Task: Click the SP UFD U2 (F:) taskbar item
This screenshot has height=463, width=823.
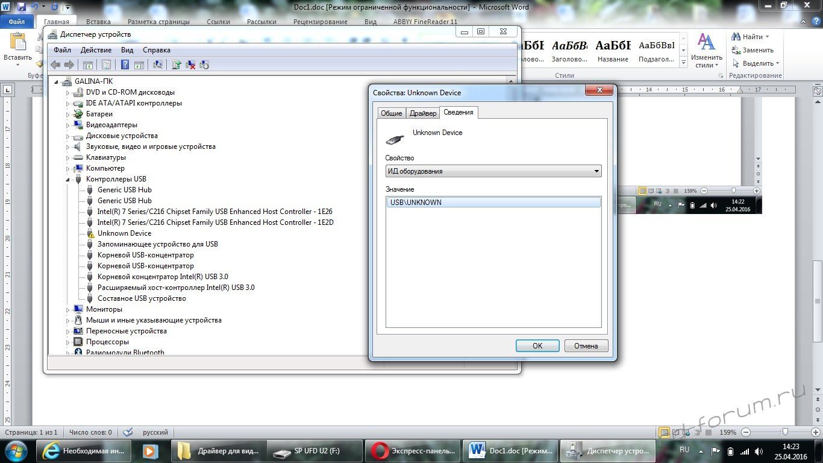Action: [x=314, y=451]
